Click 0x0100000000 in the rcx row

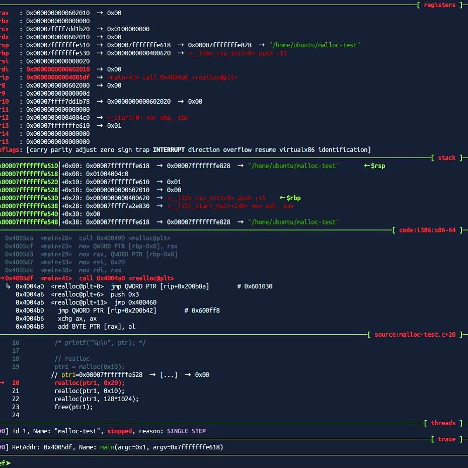coord(128,29)
